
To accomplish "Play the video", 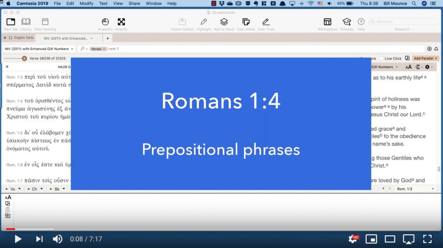I will pyautogui.click(x=18, y=239).
